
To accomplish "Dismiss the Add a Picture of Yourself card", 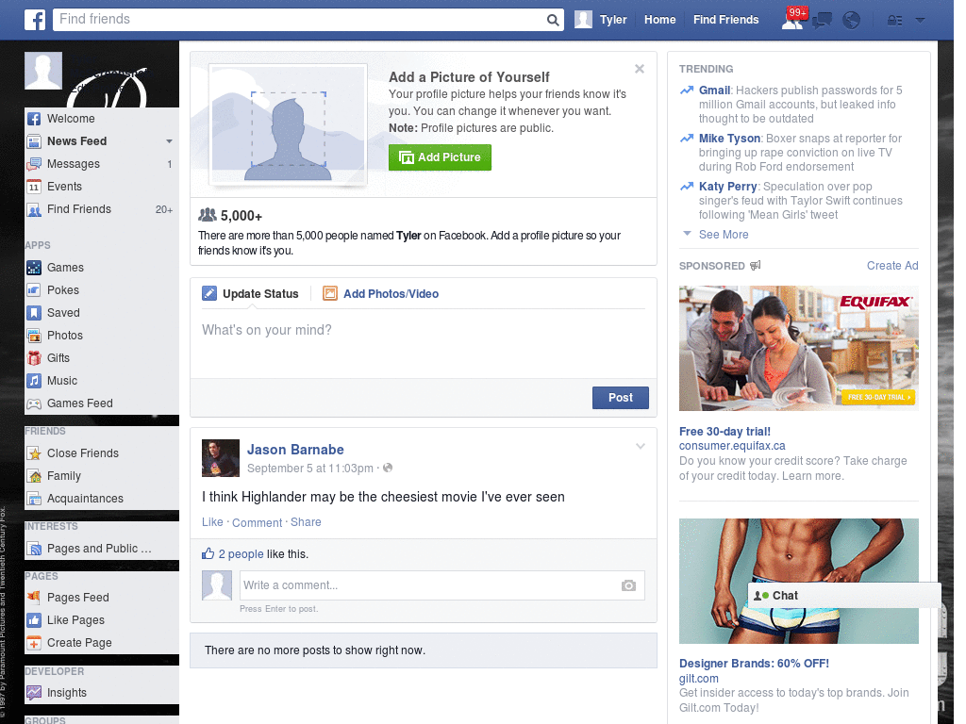I will (640, 69).
